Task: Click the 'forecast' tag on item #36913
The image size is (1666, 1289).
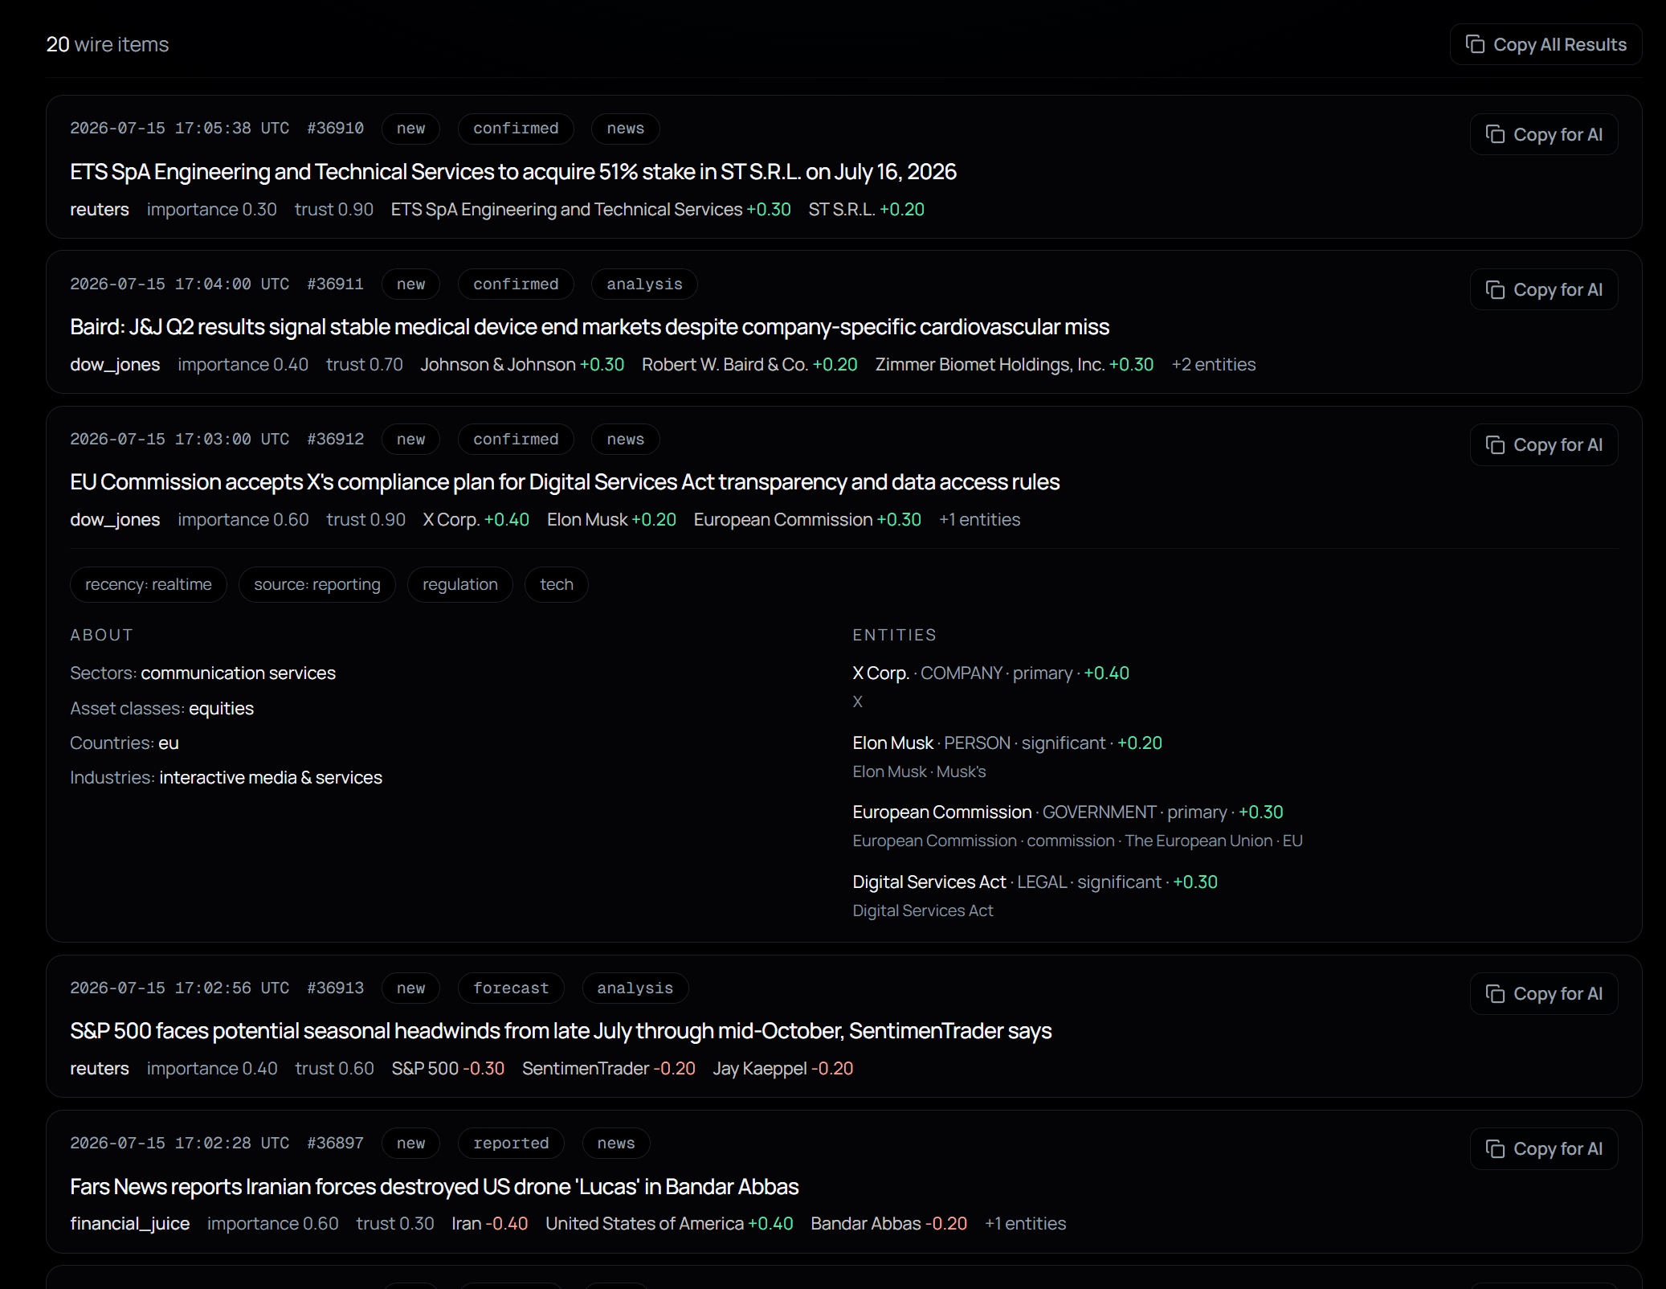Action: coord(511,988)
